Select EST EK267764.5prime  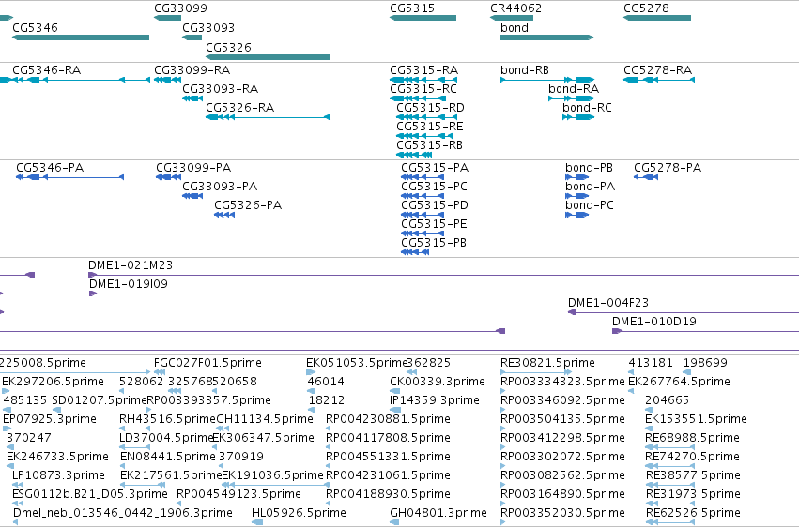[x=679, y=382]
